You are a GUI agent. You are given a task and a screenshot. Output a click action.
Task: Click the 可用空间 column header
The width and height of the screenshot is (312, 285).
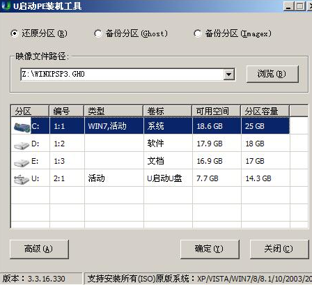point(216,111)
